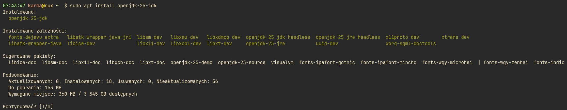Click the fonts-wqy-zenhei suggested package
The width and height of the screenshot is (567, 110).
click(x=506, y=63)
